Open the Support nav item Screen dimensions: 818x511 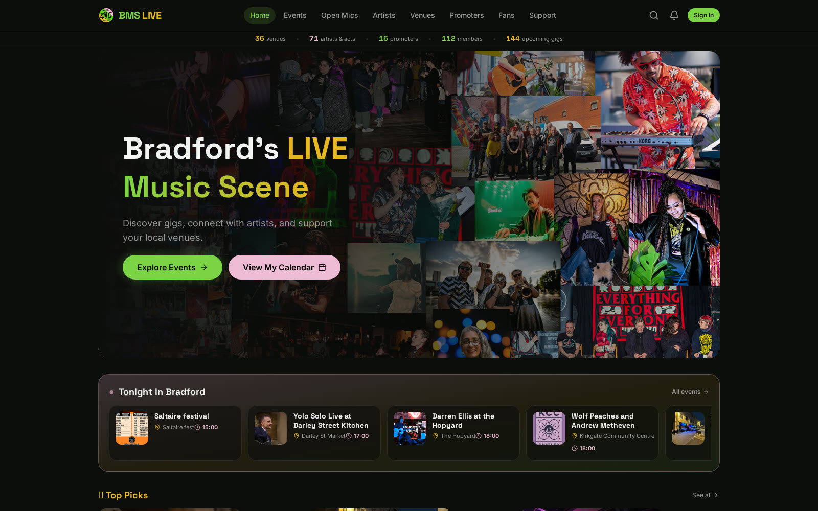point(542,15)
